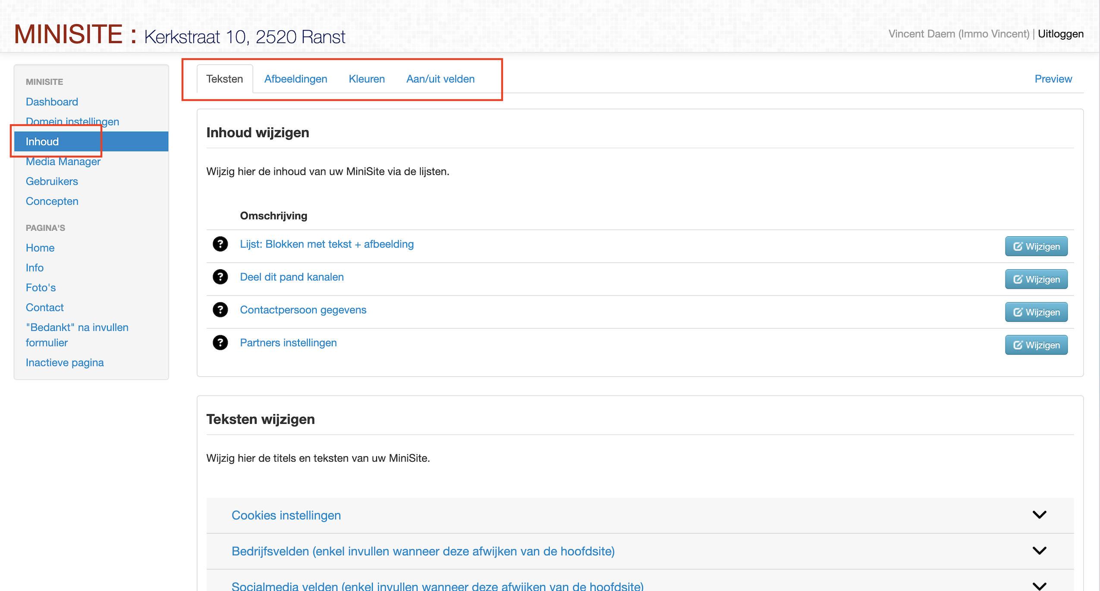
Task: Expand Socialmedia velden section chevron
Action: point(1039,586)
